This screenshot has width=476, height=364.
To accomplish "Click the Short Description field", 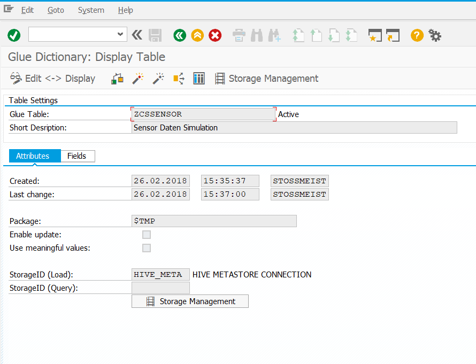I will pyautogui.click(x=294, y=127).
